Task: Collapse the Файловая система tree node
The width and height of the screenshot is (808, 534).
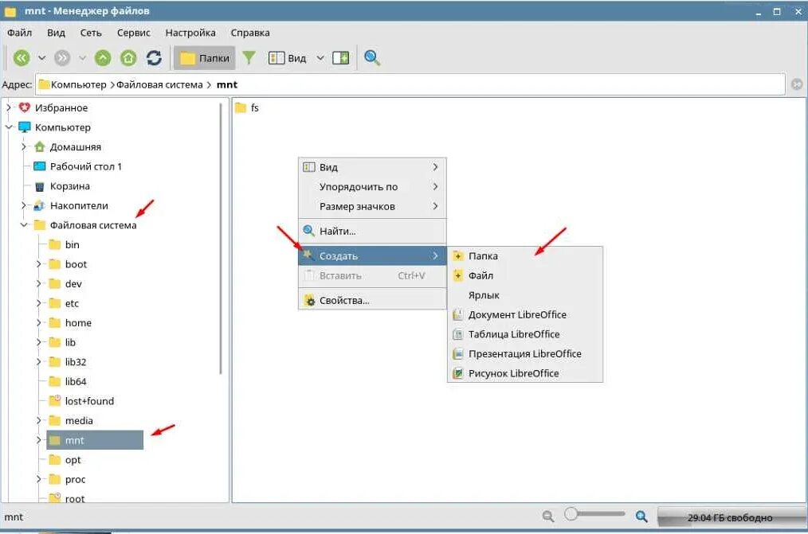Action: pos(24,224)
